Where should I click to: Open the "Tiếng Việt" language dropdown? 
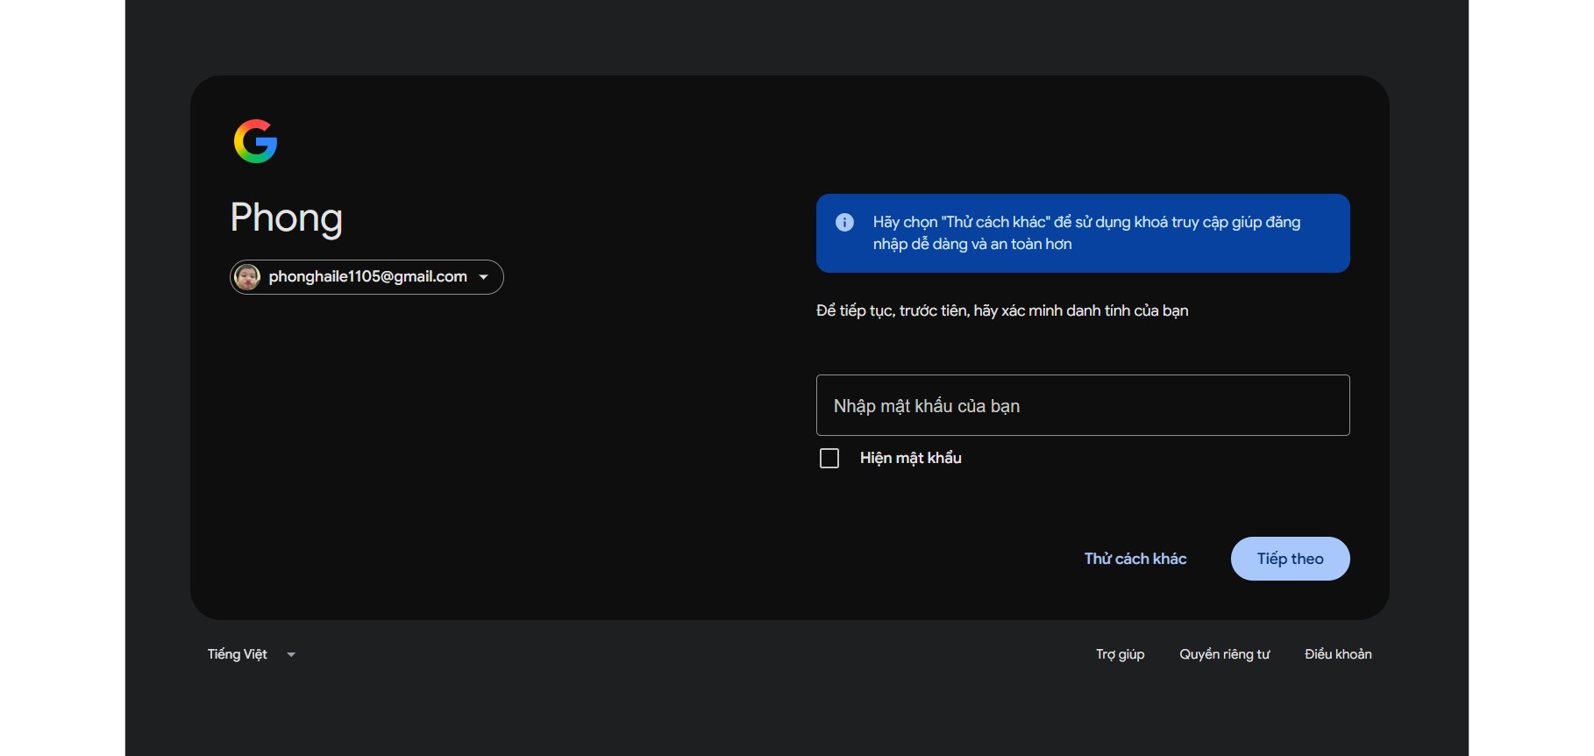[x=252, y=654]
